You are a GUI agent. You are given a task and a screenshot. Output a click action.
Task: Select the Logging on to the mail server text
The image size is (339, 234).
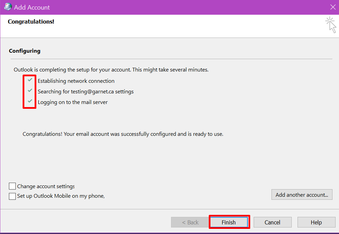73,102
